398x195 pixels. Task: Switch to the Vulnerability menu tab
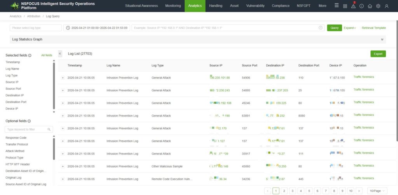click(x=255, y=6)
